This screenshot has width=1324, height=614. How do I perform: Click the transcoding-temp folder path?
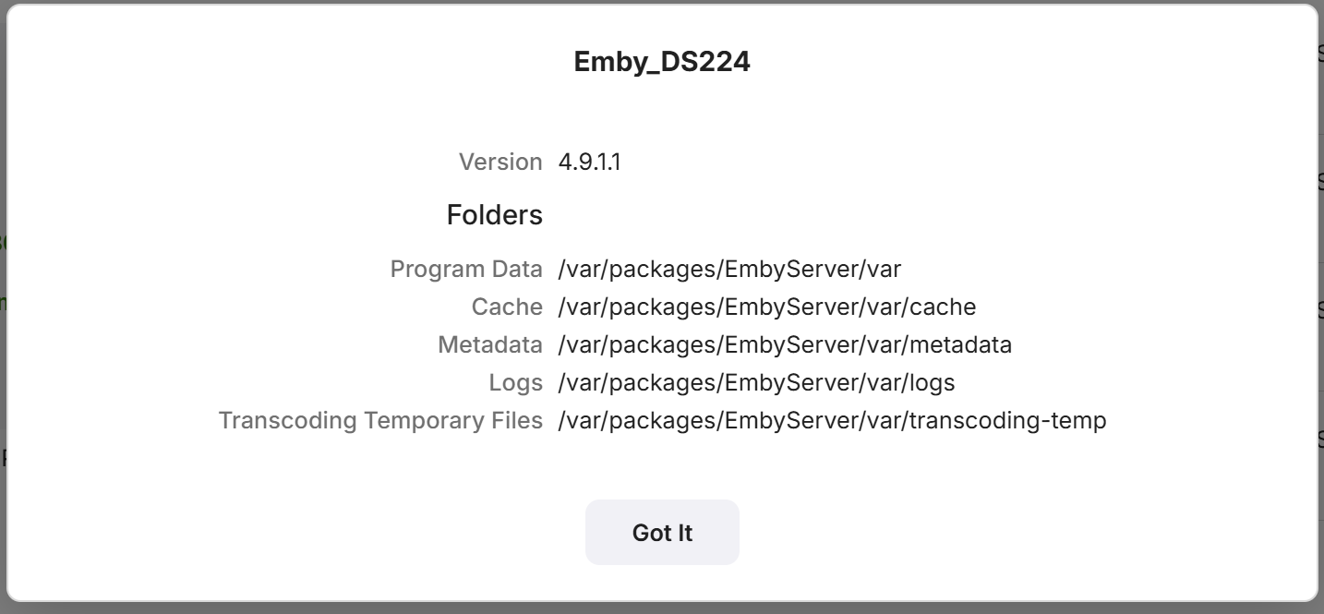coord(832,420)
